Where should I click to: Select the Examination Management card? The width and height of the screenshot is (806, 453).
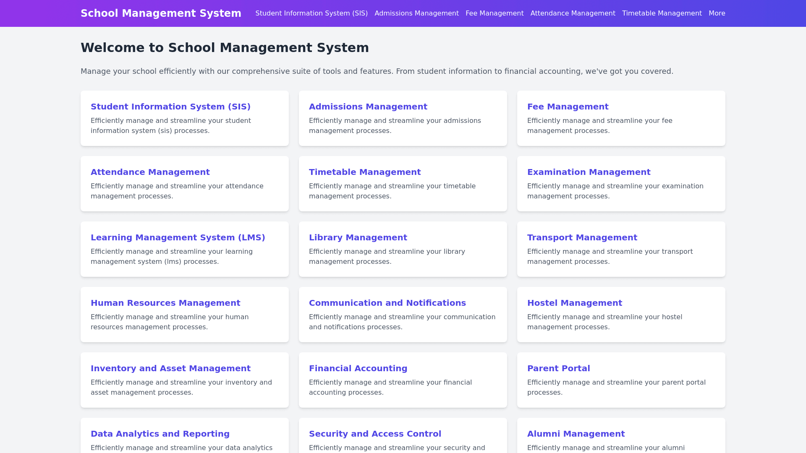tap(589, 172)
